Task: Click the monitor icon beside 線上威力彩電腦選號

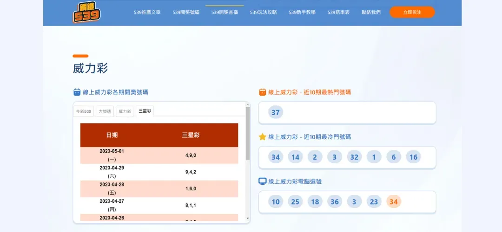Action: point(262,181)
